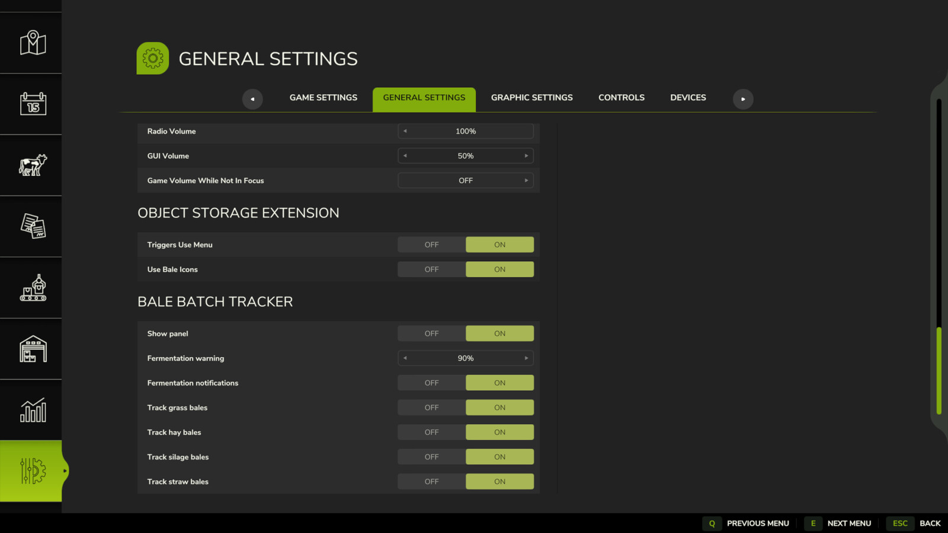Open the map page icon

coord(33,43)
